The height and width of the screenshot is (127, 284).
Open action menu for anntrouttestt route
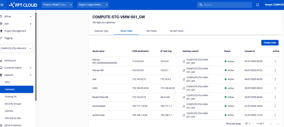[275, 106]
